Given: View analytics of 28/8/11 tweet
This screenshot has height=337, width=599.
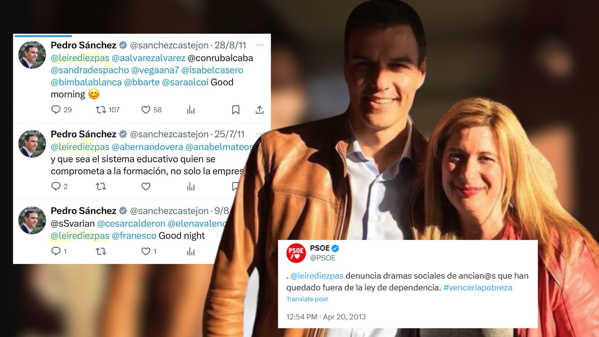Looking at the screenshot, I should point(191,110).
